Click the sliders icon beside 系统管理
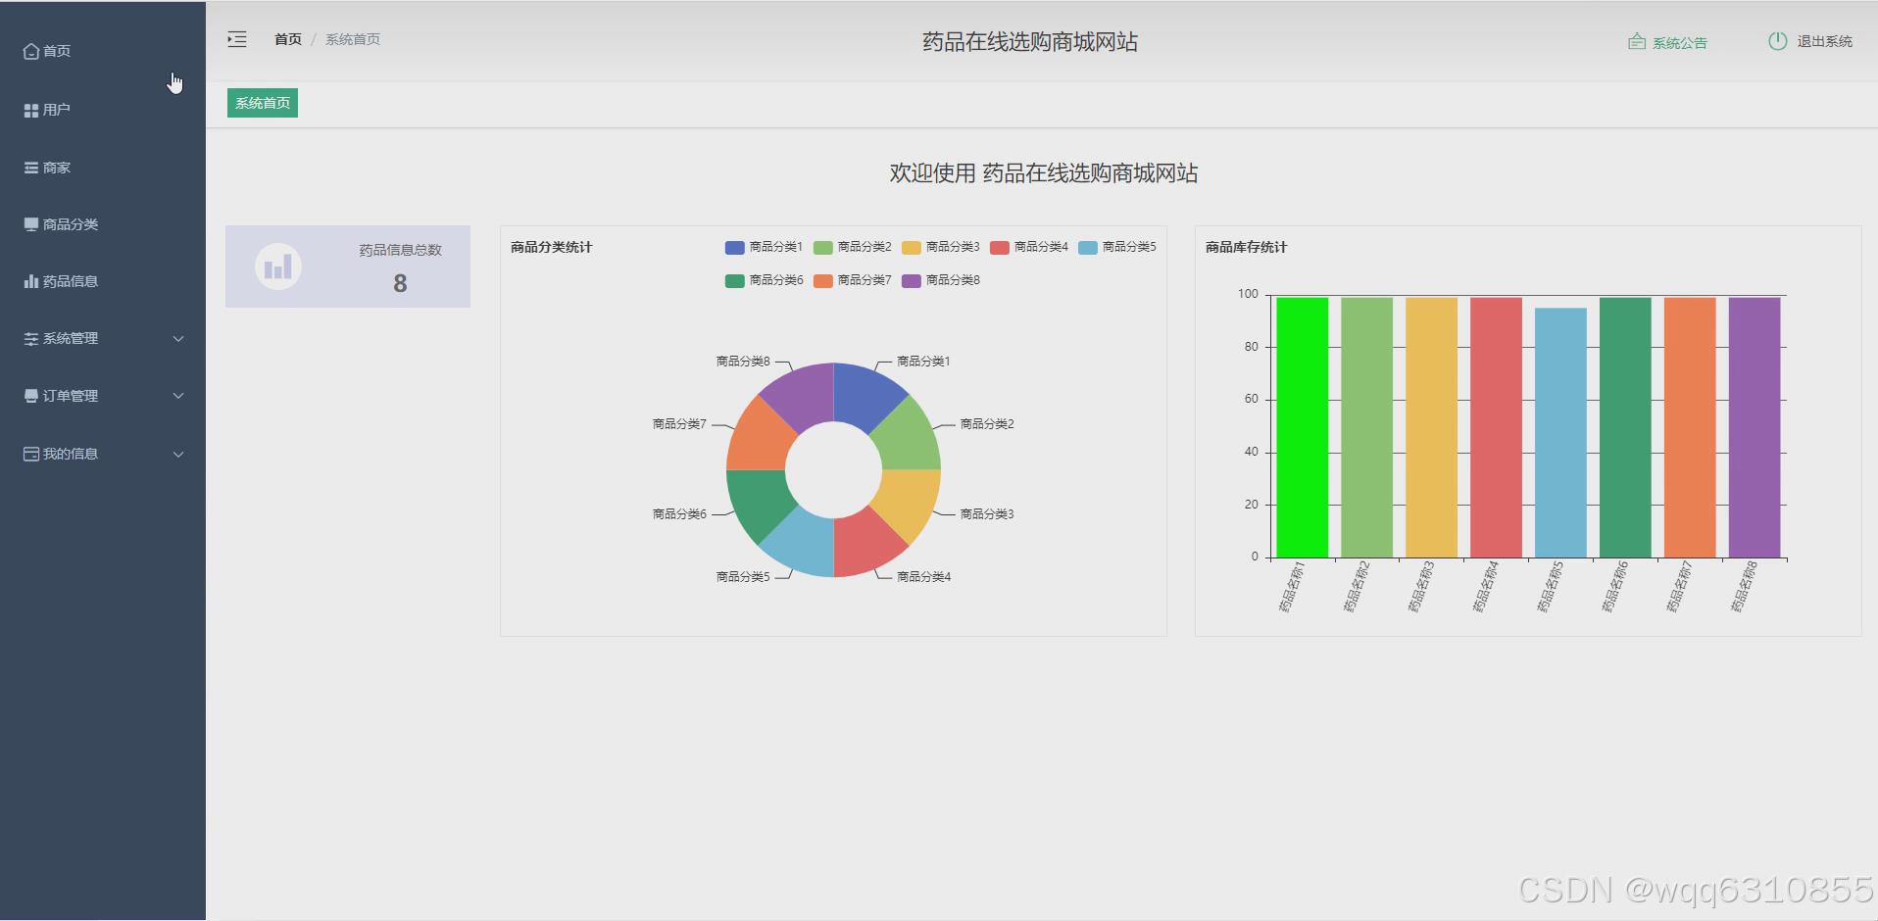The height and width of the screenshot is (921, 1878). (x=31, y=339)
